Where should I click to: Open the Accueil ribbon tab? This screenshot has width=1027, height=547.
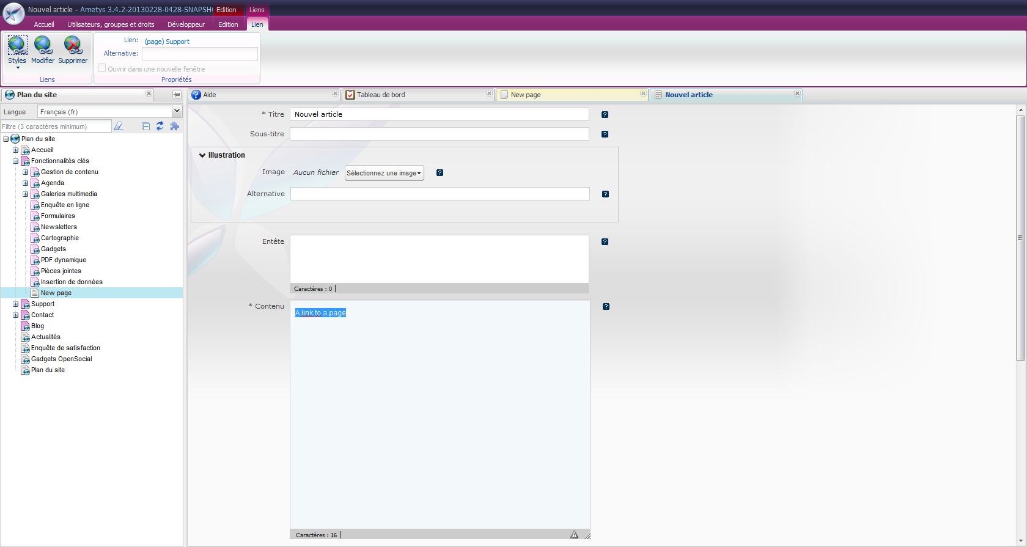click(44, 24)
